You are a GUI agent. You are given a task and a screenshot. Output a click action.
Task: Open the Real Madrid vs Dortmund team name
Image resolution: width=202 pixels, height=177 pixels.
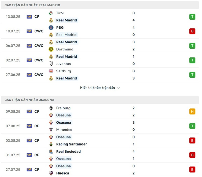tap(67, 42)
